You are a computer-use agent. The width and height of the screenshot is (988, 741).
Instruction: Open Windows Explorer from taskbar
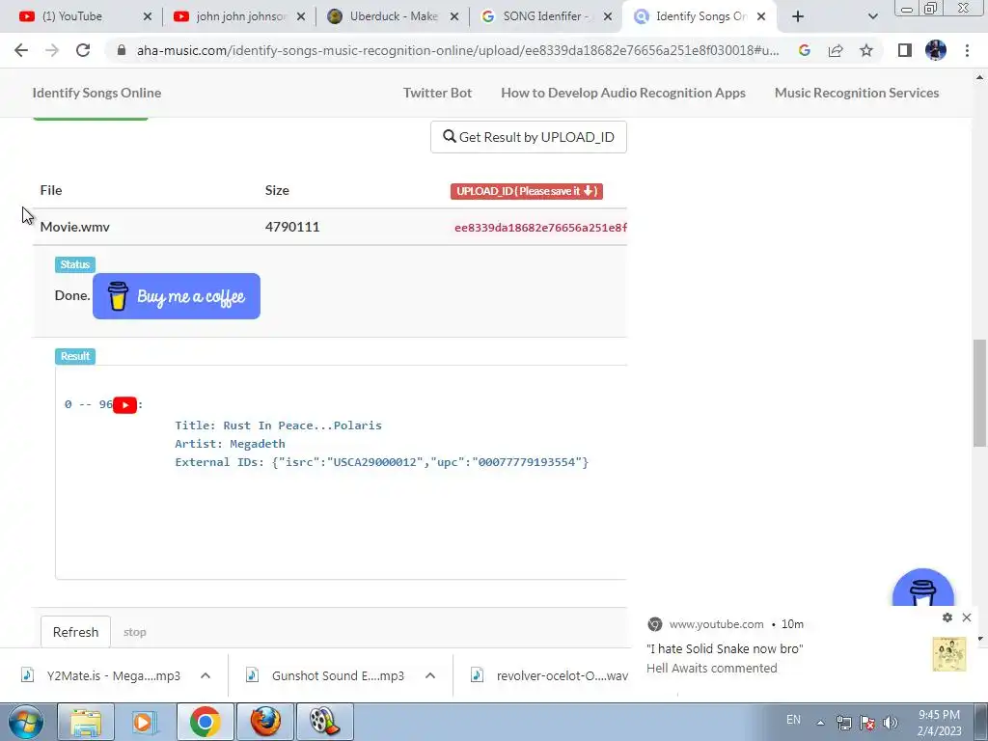86,722
